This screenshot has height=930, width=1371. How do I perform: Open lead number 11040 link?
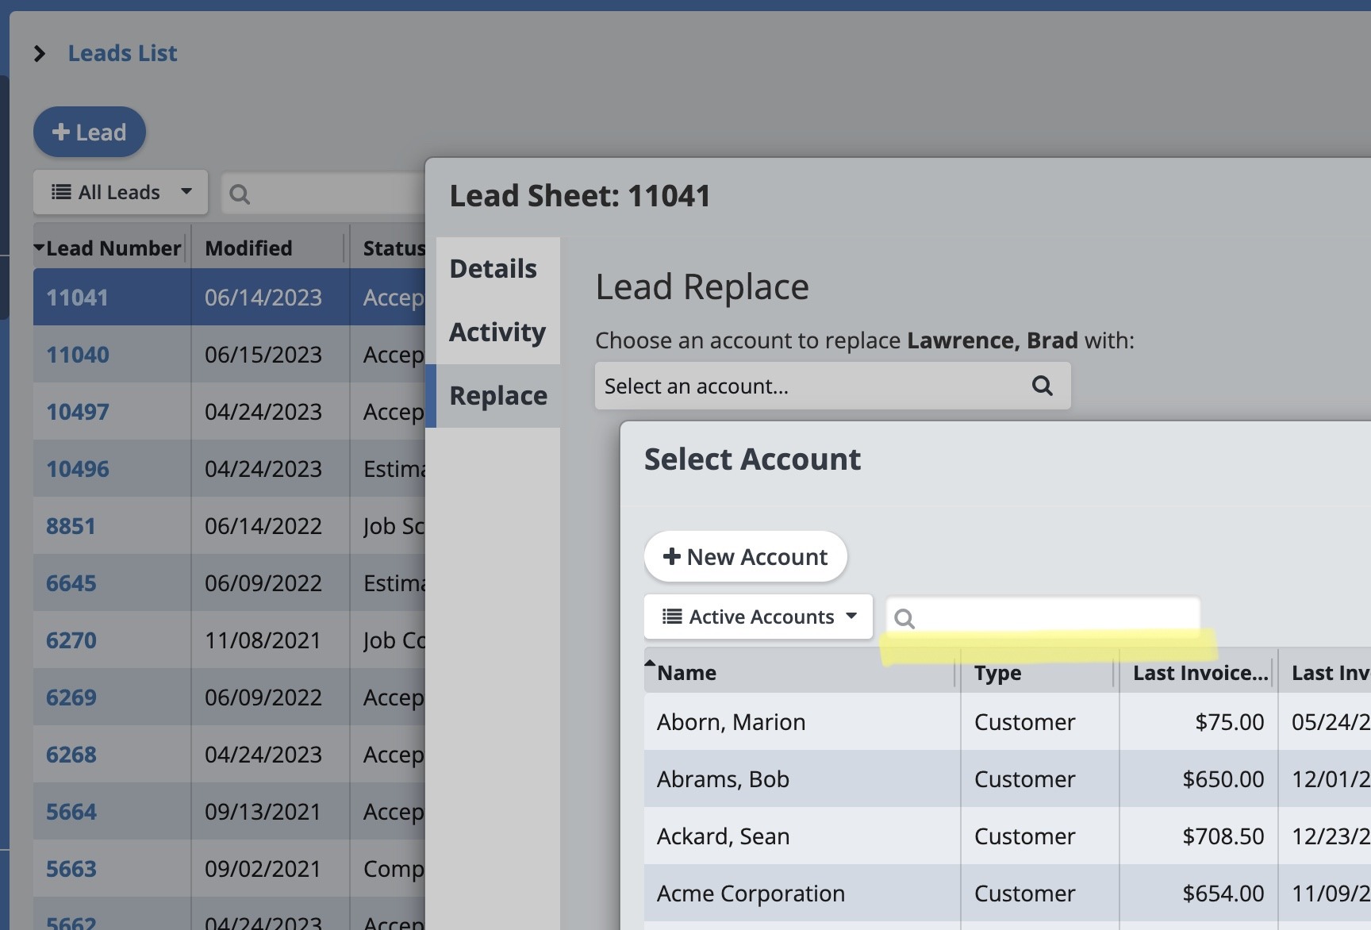click(78, 355)
